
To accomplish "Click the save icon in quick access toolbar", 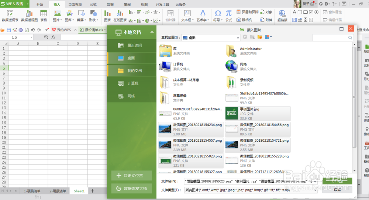I will point(9,30).
